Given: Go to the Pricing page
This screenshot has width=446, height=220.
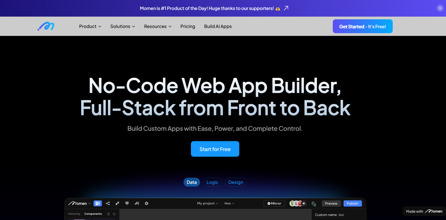Looking at the screenshot, I should pyautogui.click(x=188, y=26).
